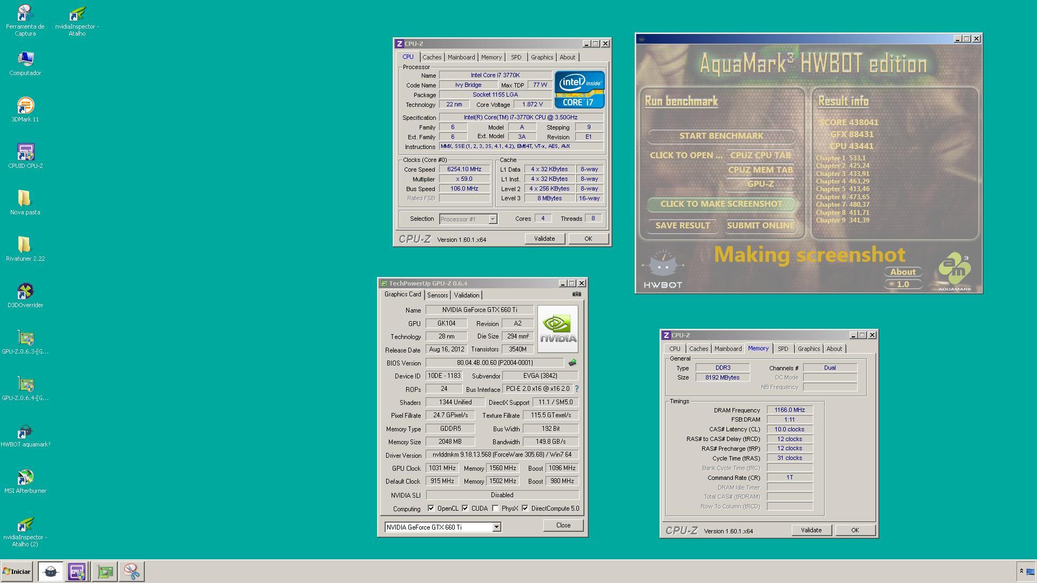
Task: Click bus interface question mark help
Action: point(576,389)
